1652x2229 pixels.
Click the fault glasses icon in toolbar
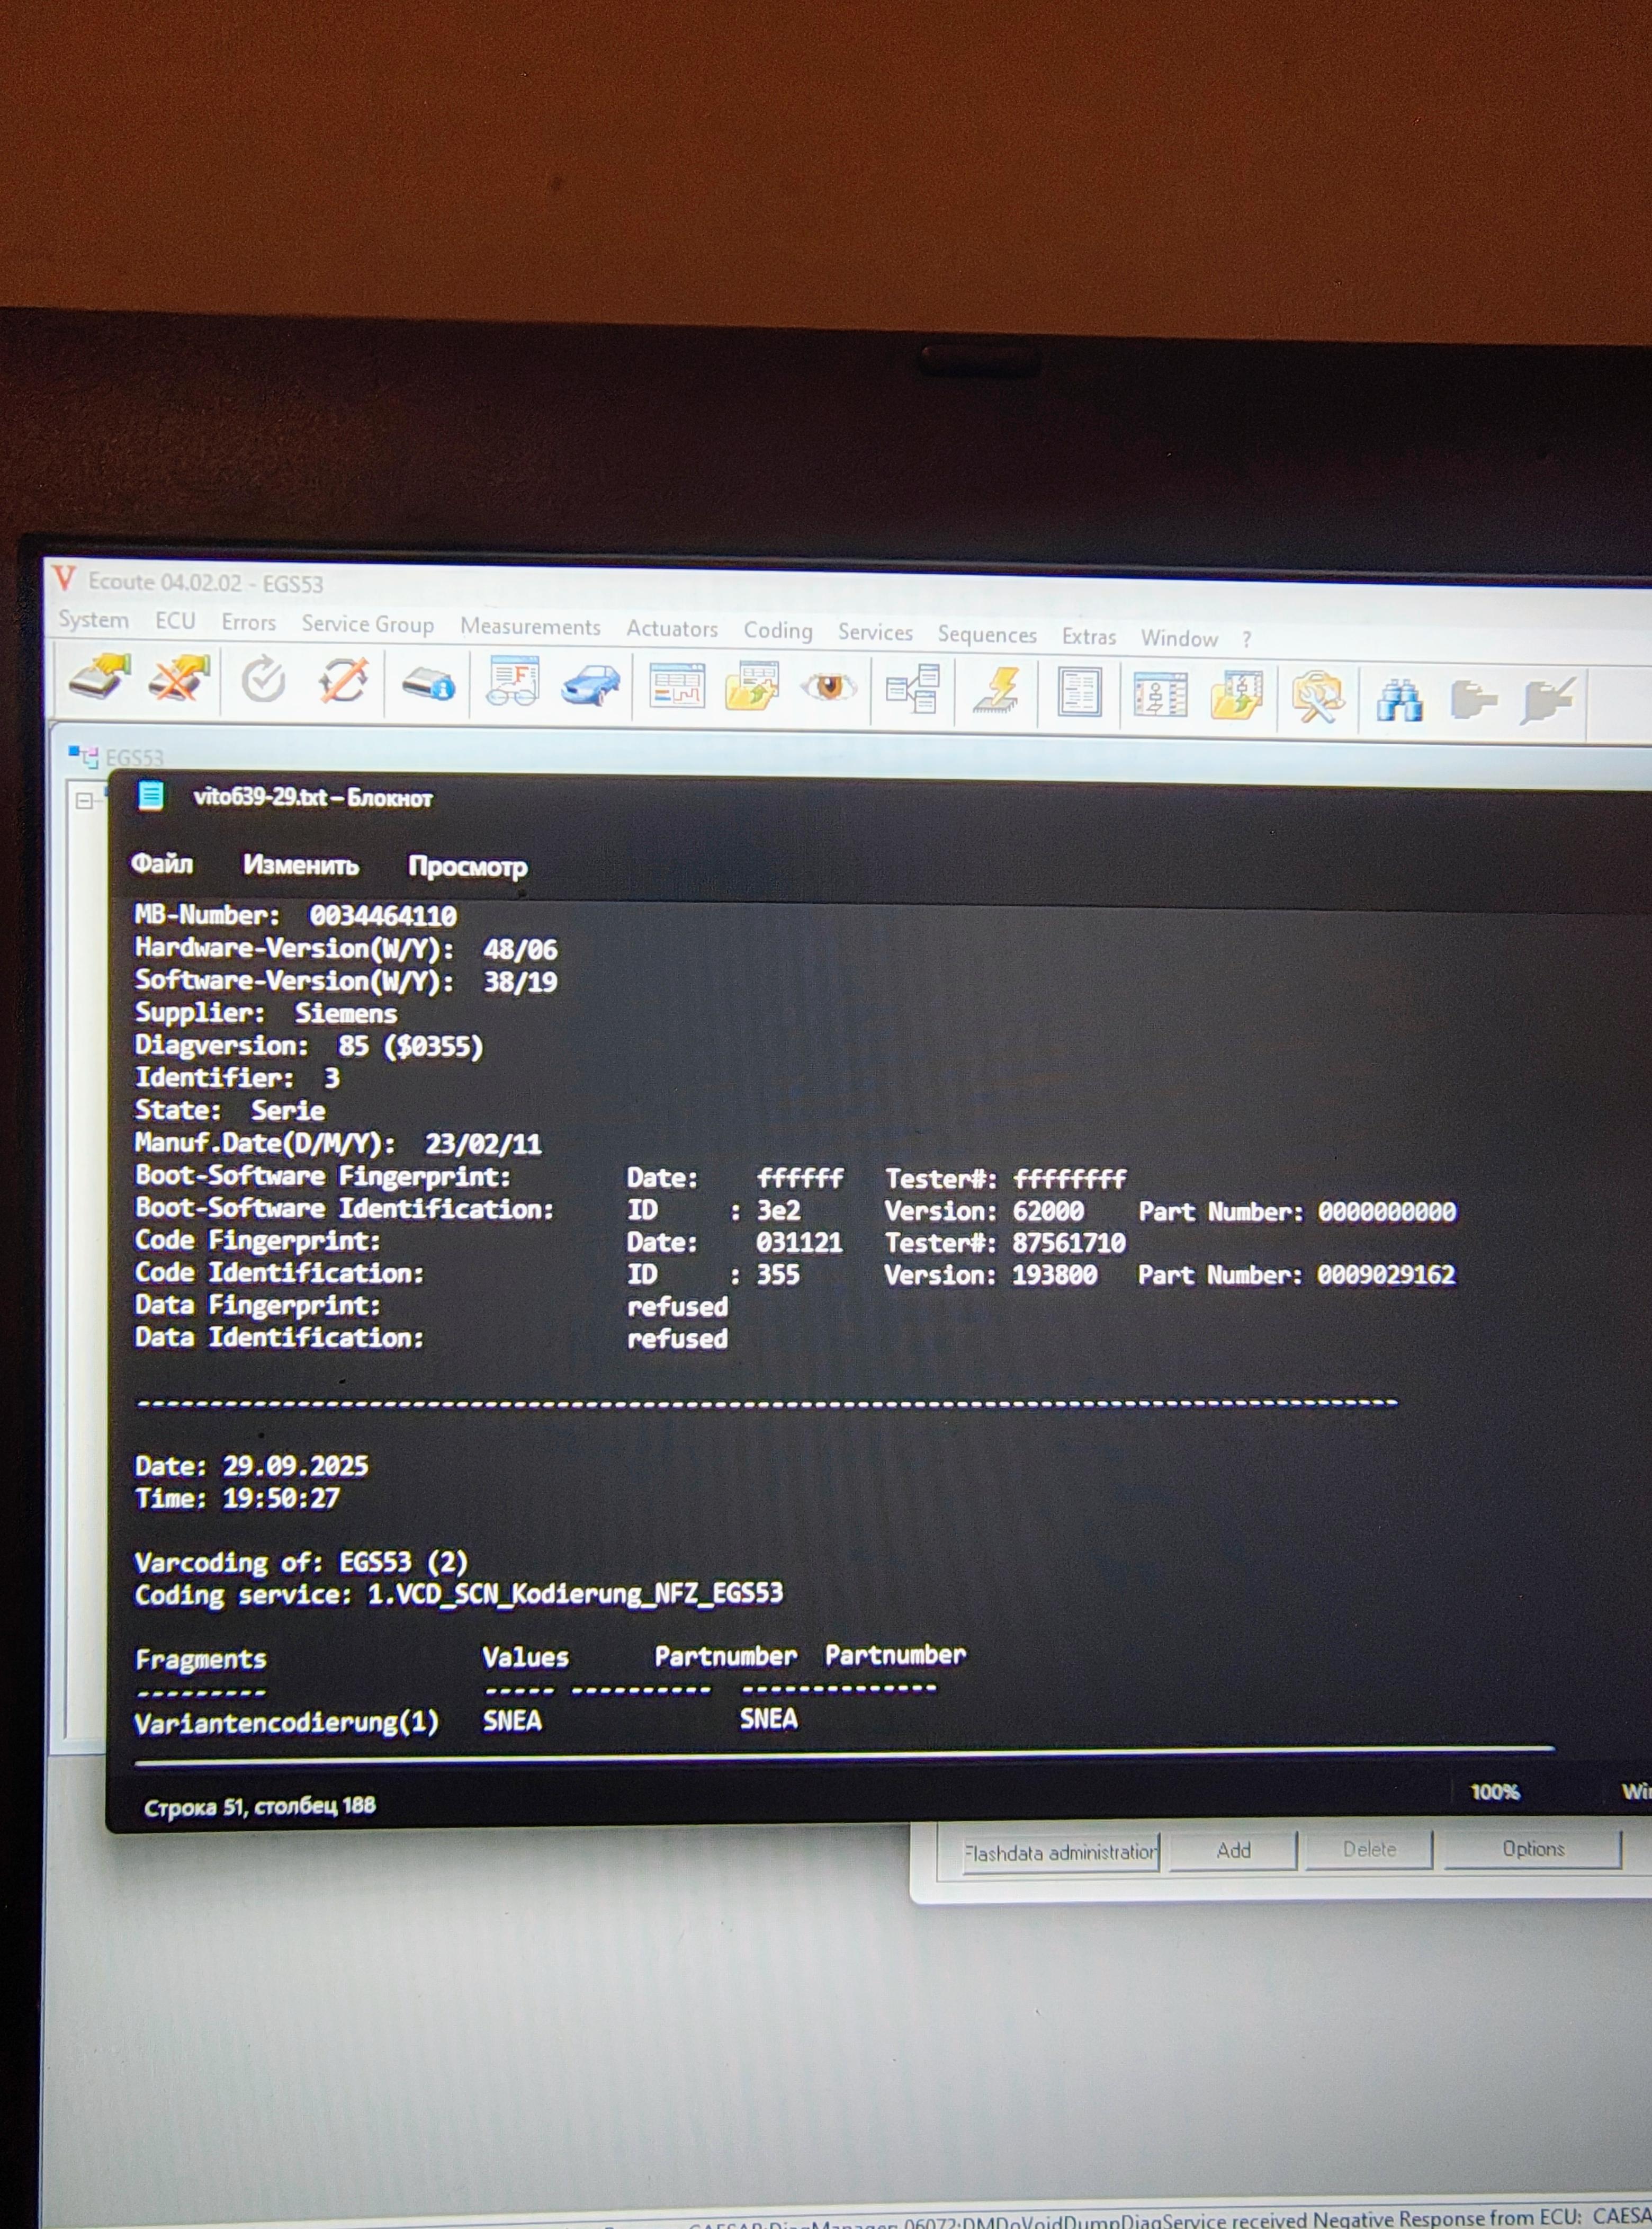(x=512, y=683)
